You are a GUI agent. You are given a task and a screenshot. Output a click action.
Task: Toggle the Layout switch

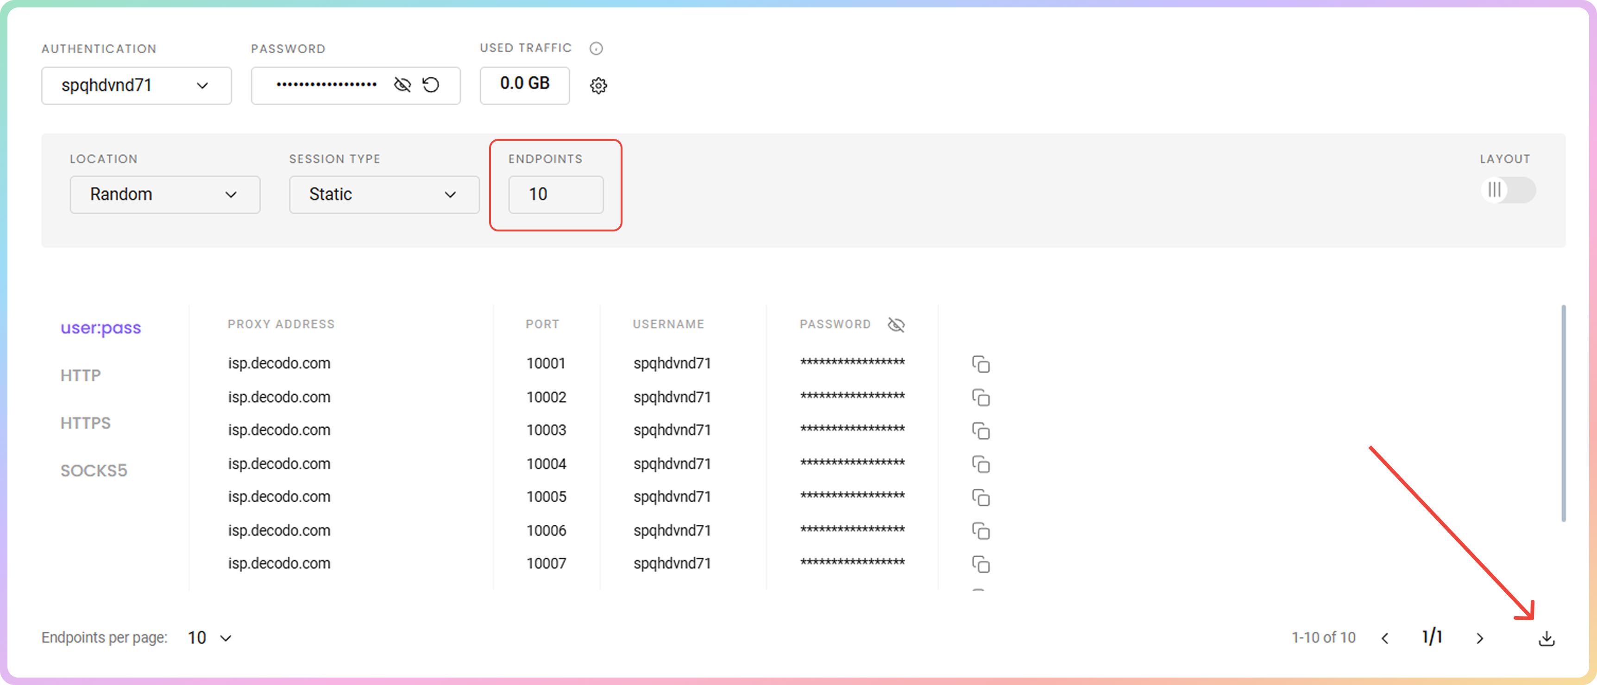(x=1507, y=190)
